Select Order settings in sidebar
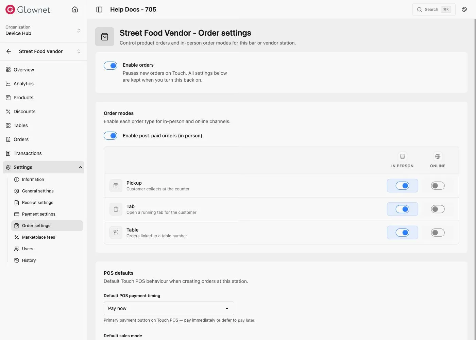 point(47,226)
